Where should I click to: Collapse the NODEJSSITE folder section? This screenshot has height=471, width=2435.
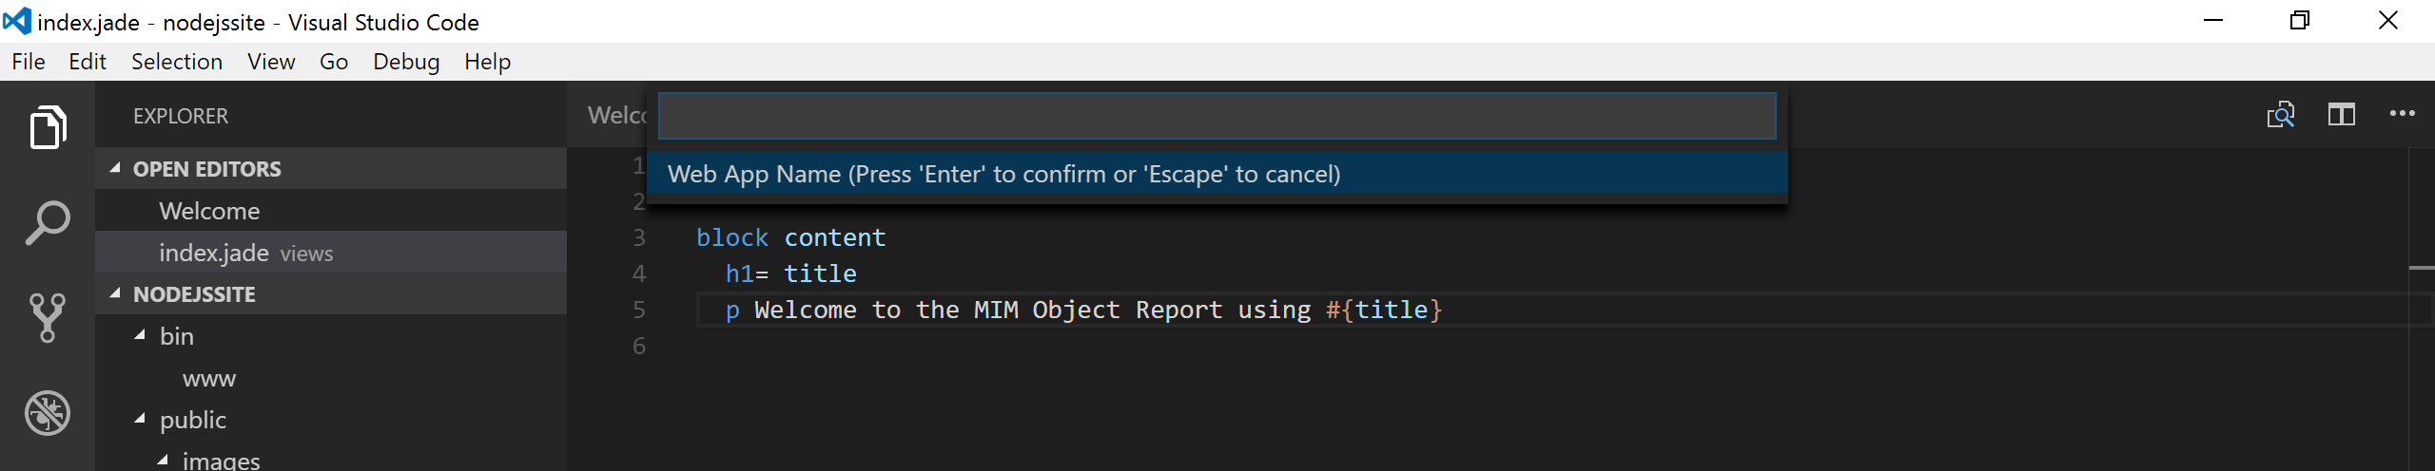click(x=115, y=293)
